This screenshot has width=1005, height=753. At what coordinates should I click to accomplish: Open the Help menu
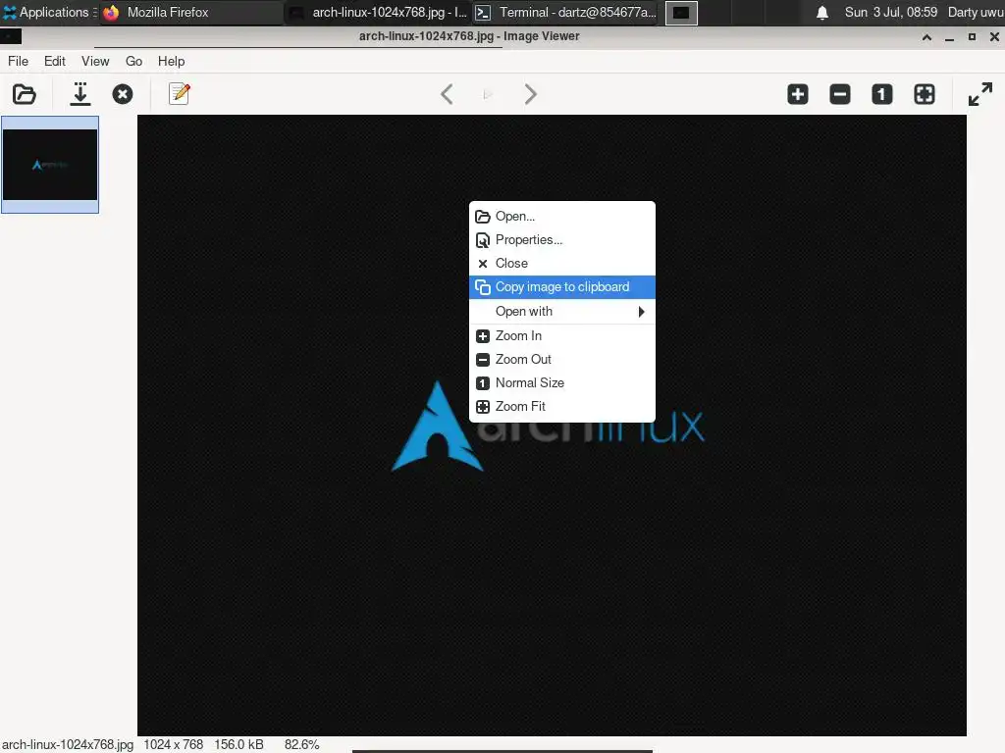click(171, 61)
